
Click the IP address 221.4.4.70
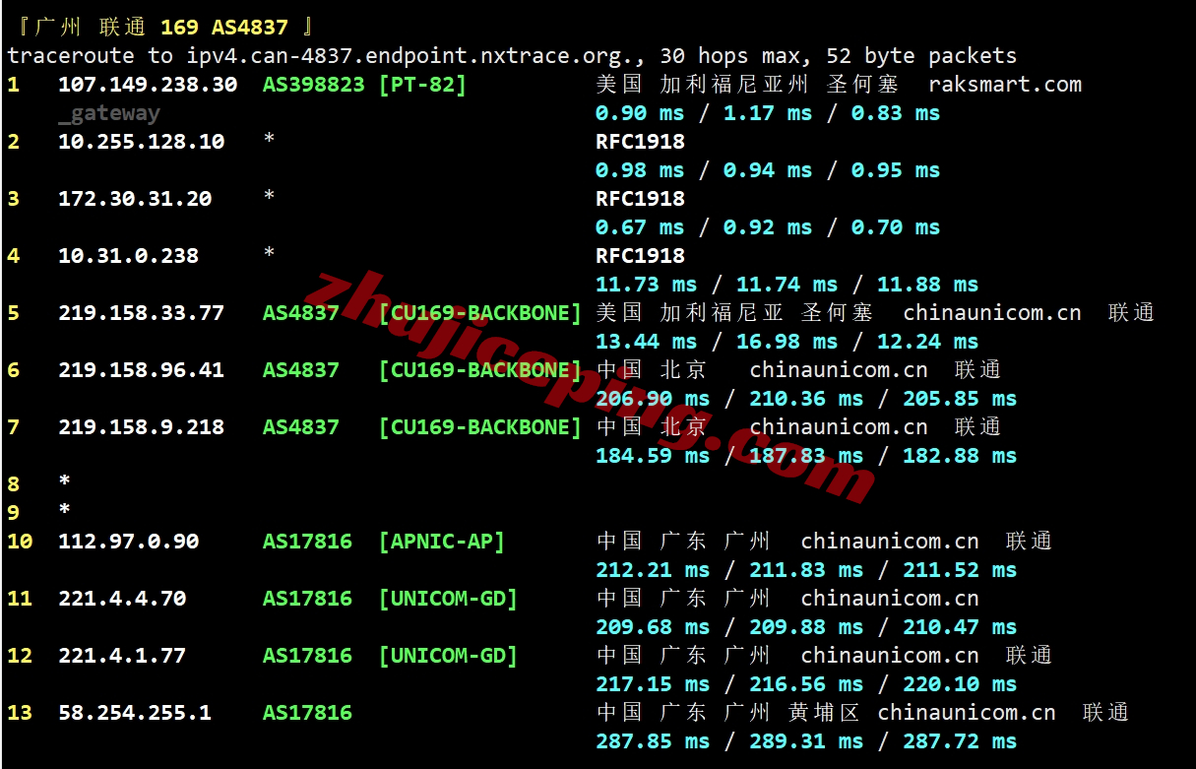coord(122,599)
